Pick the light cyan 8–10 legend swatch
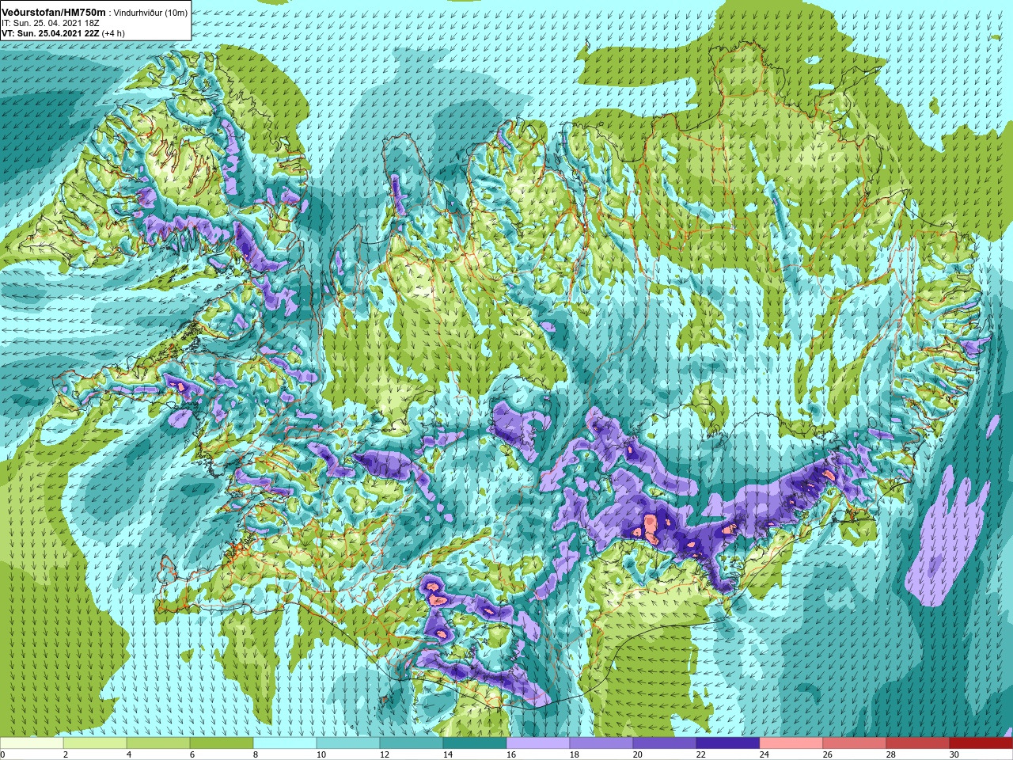 point(285,743)
